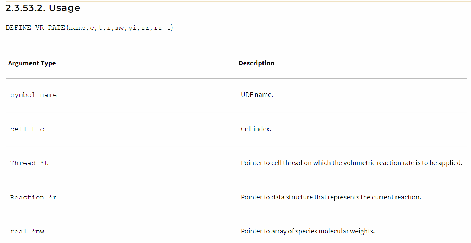
Task: Click the "real *mw" argument cell
Action: point(27,231)
